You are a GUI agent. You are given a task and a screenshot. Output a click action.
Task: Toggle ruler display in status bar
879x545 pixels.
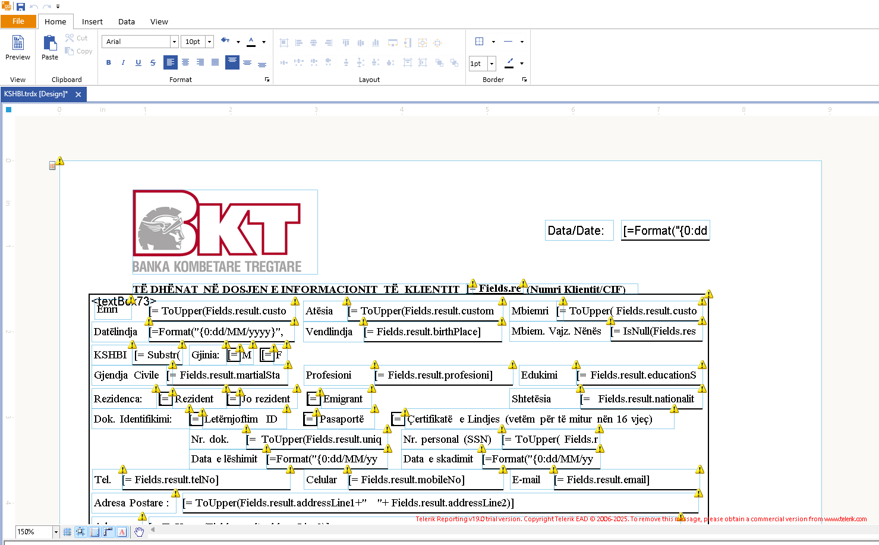(x=108, y=532)
